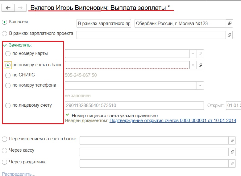Click the back navigation arrow
Viewport: 241px width, 176px height.
pos(8,8)
